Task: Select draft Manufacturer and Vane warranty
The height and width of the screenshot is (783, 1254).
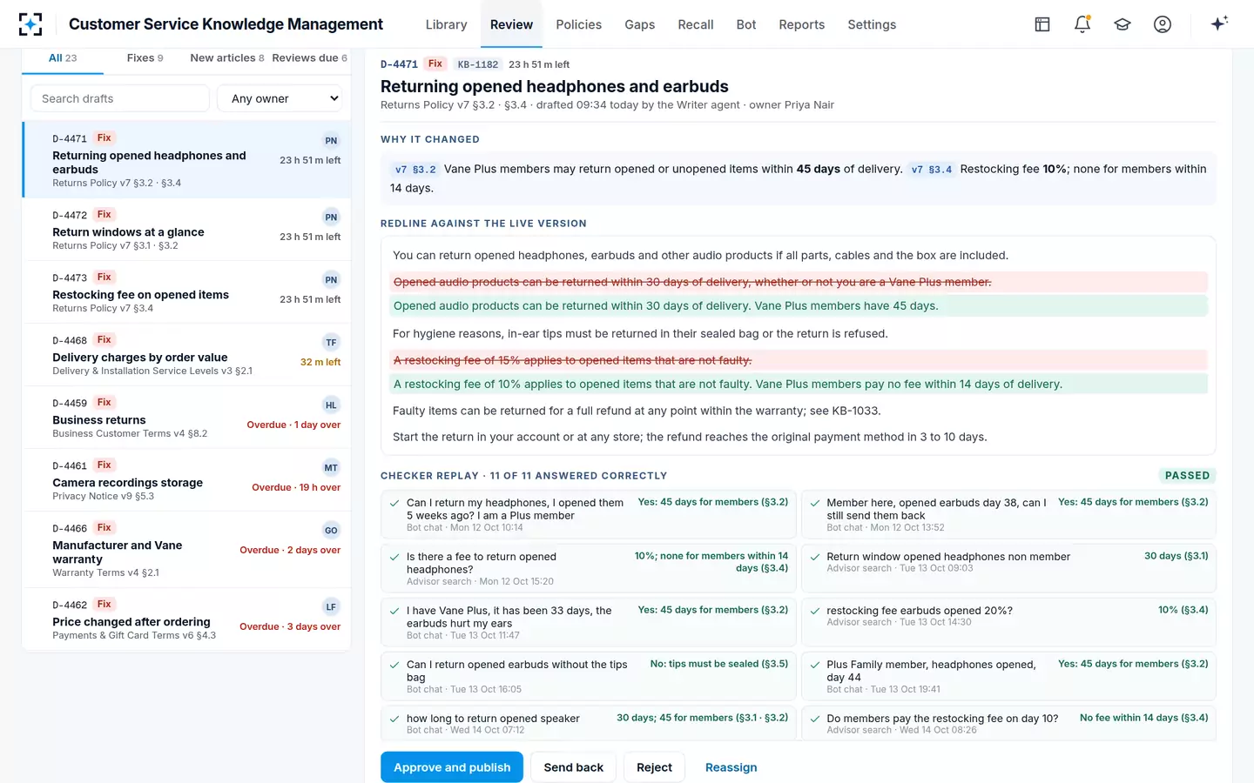Action: tap(186, 550)
